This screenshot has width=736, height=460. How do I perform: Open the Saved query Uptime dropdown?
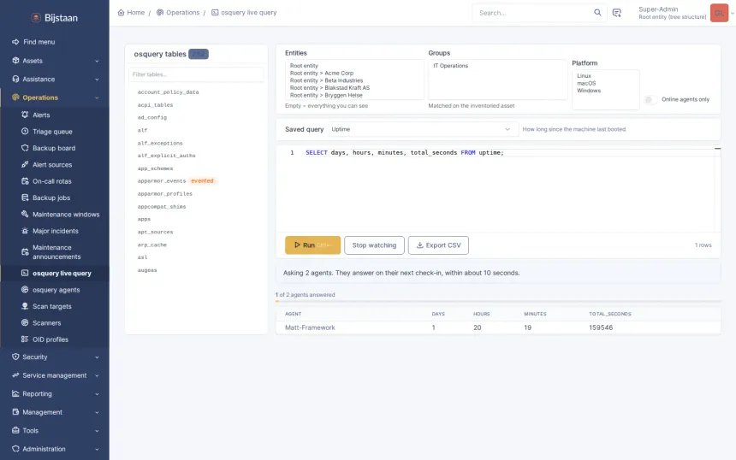422,129
